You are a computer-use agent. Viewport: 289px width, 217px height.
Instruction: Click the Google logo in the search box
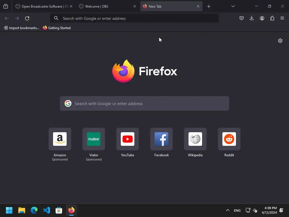(x=68, y=103)
